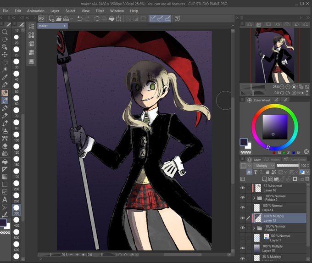Open the layer color effect dropdown arrow

(x=307, y=172)
